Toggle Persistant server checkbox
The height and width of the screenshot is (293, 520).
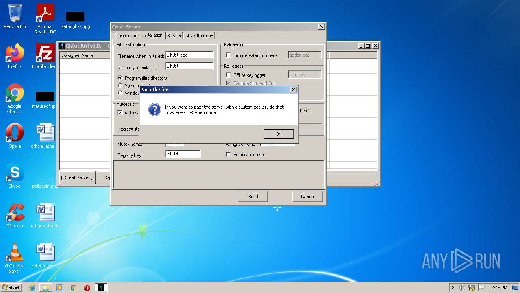click(x=228, y=155)
